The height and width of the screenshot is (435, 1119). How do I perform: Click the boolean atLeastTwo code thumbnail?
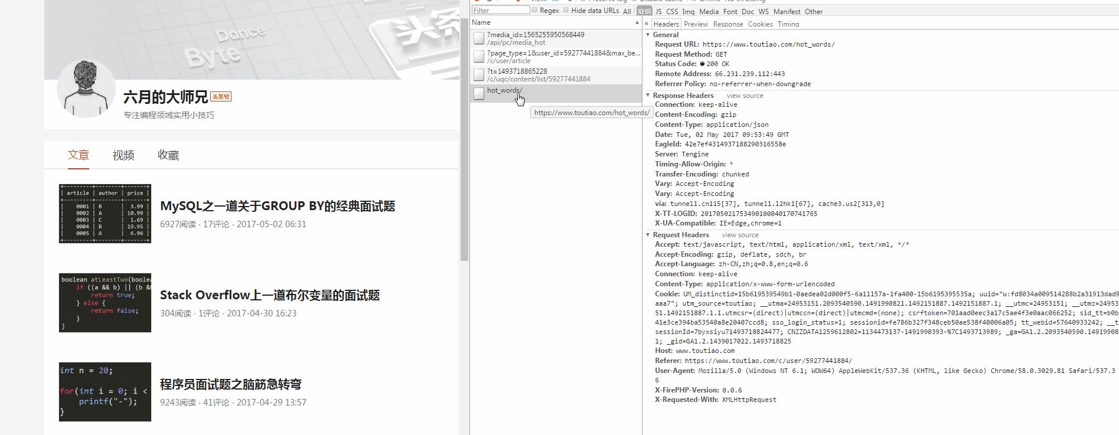[x=105, y=303]
